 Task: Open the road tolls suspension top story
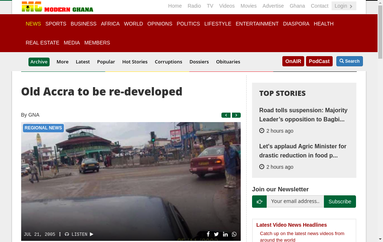point(303,115)
